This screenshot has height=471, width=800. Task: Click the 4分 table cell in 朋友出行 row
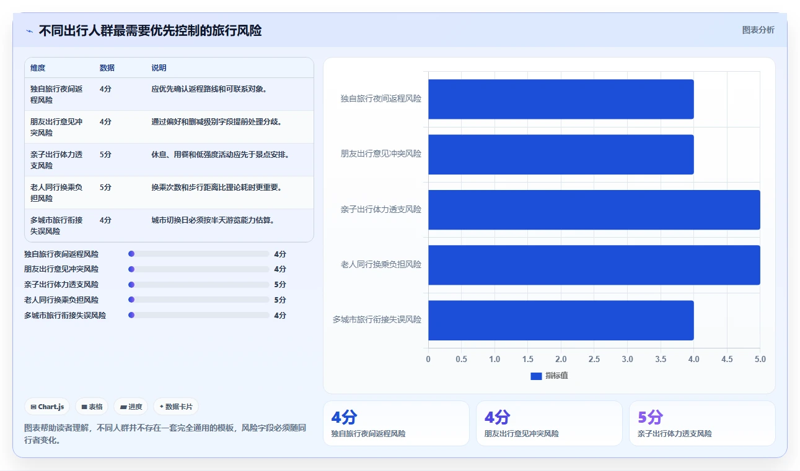105,122
